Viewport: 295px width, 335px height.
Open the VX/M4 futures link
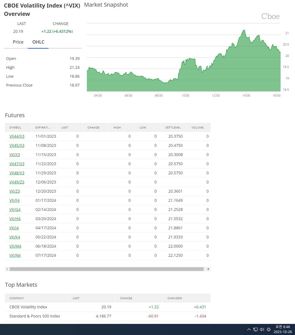15,246
